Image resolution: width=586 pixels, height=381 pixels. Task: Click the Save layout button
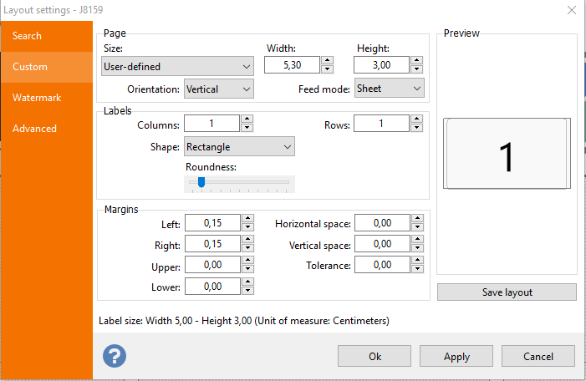point(507,292)
